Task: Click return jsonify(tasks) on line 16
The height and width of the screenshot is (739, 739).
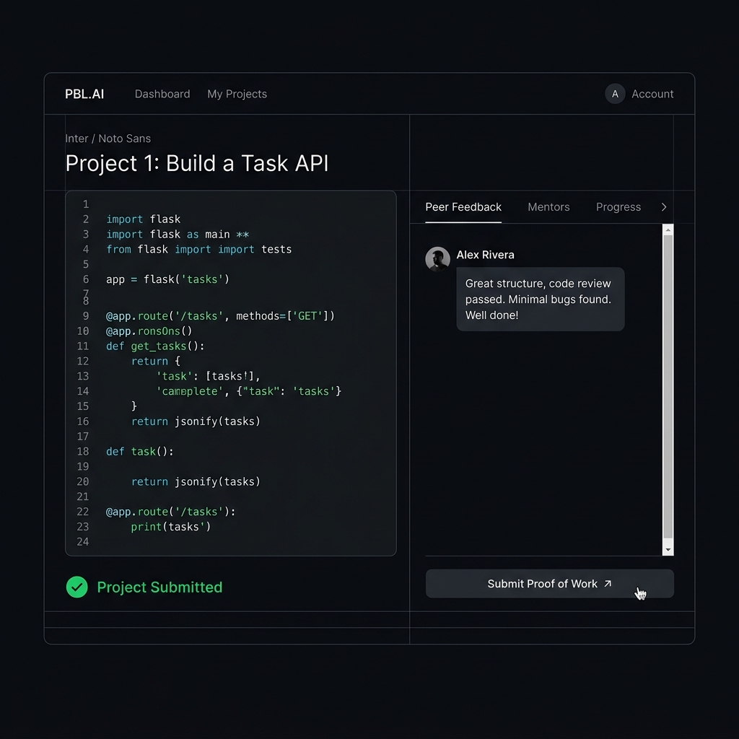Action: coord(196,421)
